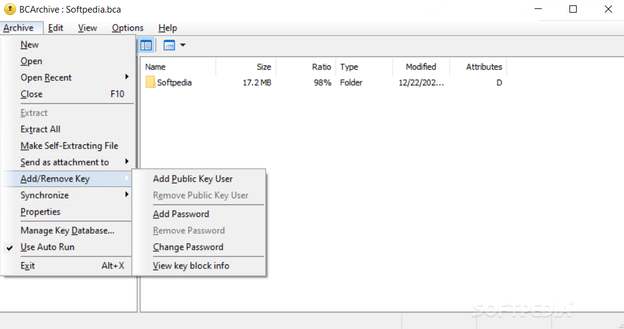Click the 17.2 MB size cell
Screen dimensions: 624x329
[257, 83]
